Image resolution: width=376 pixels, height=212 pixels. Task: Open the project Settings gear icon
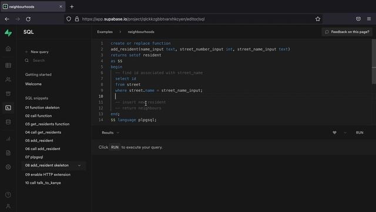click(x=8, y=167)
